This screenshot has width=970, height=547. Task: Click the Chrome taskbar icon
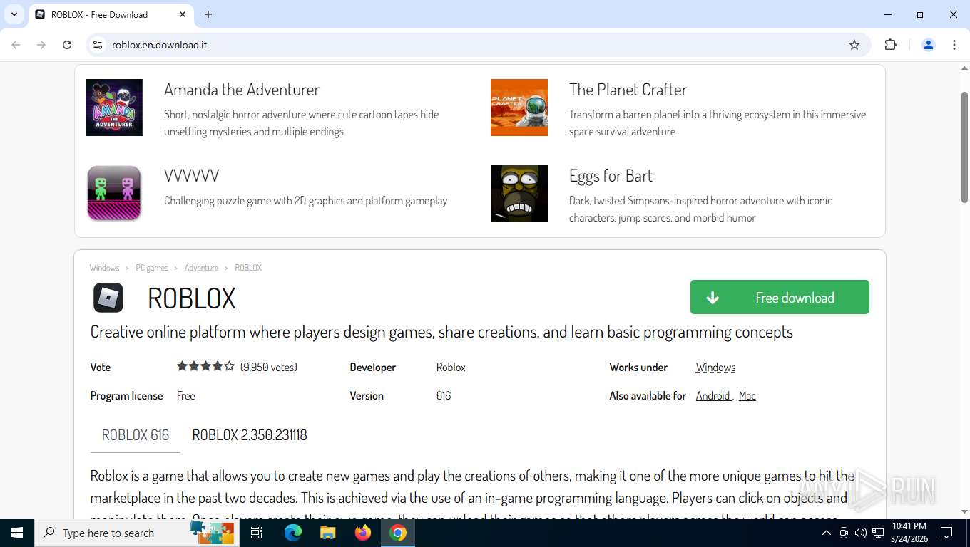click(x=398, y=533)
